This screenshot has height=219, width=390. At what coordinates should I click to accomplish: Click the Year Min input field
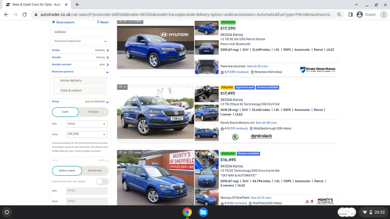[87, 191]
